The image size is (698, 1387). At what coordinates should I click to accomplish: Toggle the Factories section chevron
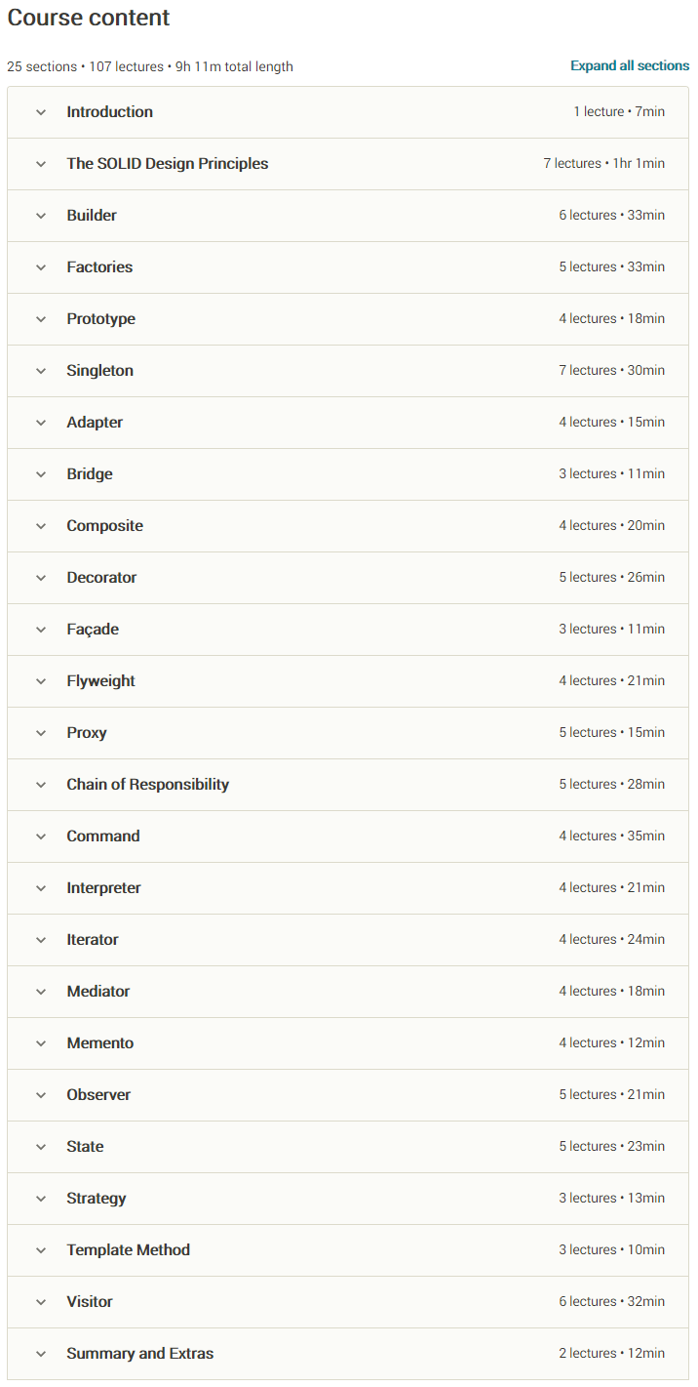click(x=41, y=267)
